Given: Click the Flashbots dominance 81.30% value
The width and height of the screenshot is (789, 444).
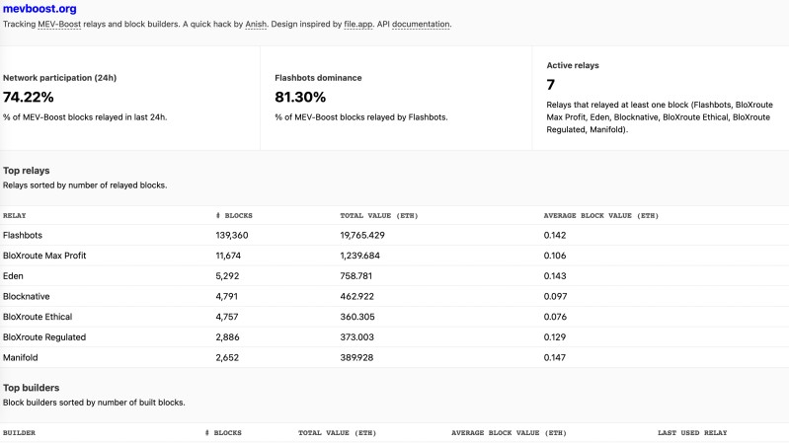Looking at the screenshot, I should click(x=301, y=97).
